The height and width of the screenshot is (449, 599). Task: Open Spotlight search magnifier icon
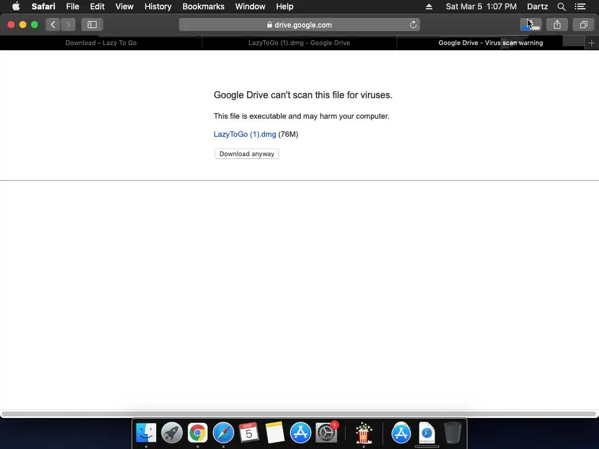[x=561, y=6]
